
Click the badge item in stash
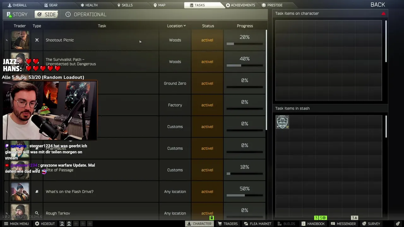tap(282, 122)
